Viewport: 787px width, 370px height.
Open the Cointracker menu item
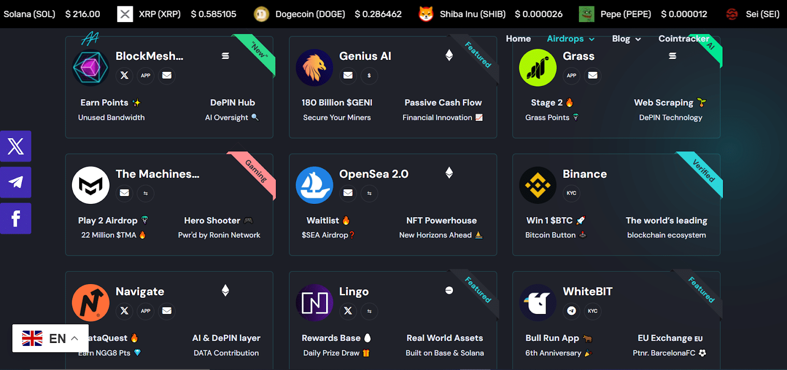(684, 39)
